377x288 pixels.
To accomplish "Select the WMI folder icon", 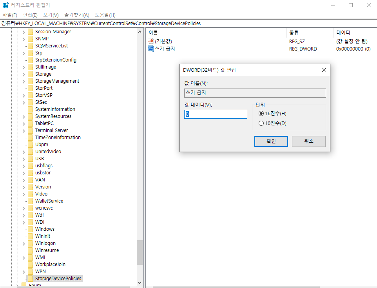I will tap(30, 257).
